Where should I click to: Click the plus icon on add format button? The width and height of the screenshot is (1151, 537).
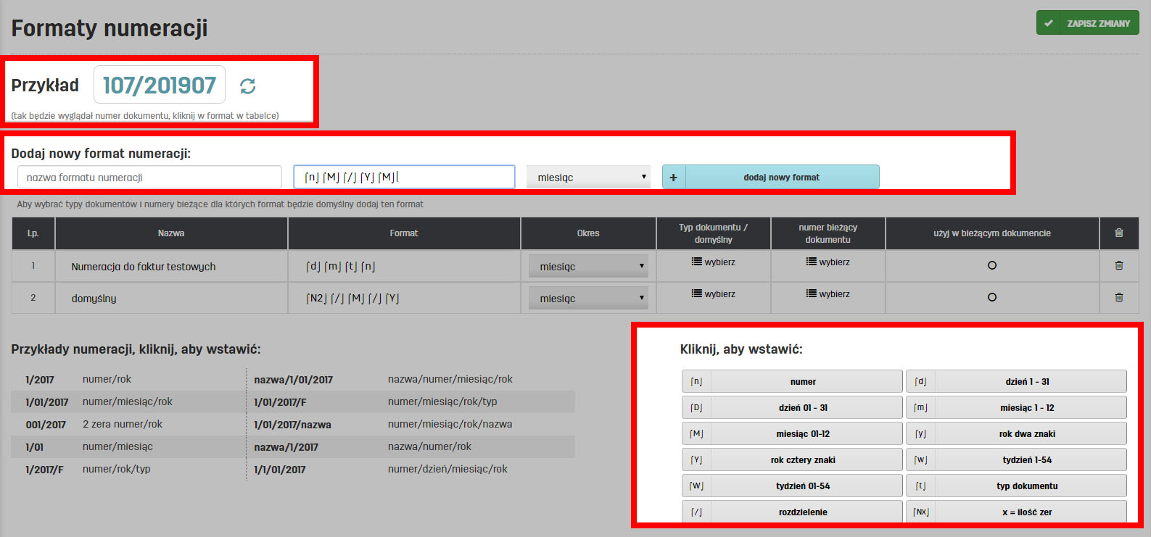click(673, 178)
